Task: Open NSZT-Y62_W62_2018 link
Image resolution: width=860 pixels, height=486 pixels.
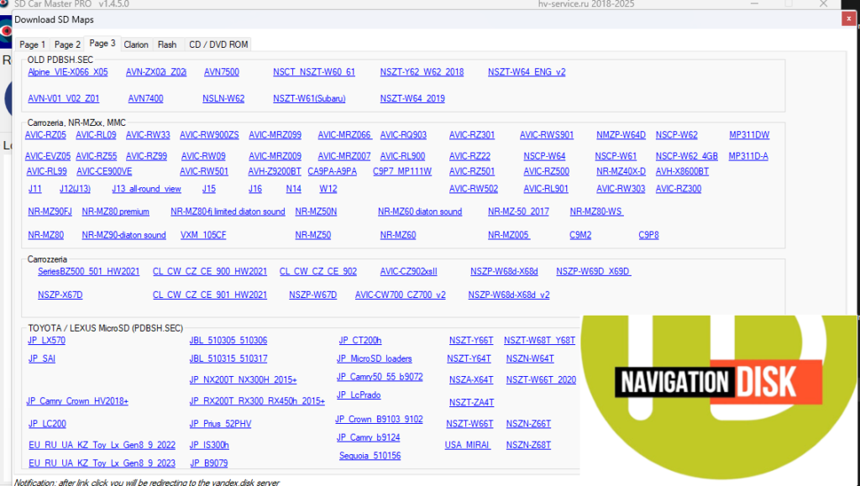Action: pos(422,72)
